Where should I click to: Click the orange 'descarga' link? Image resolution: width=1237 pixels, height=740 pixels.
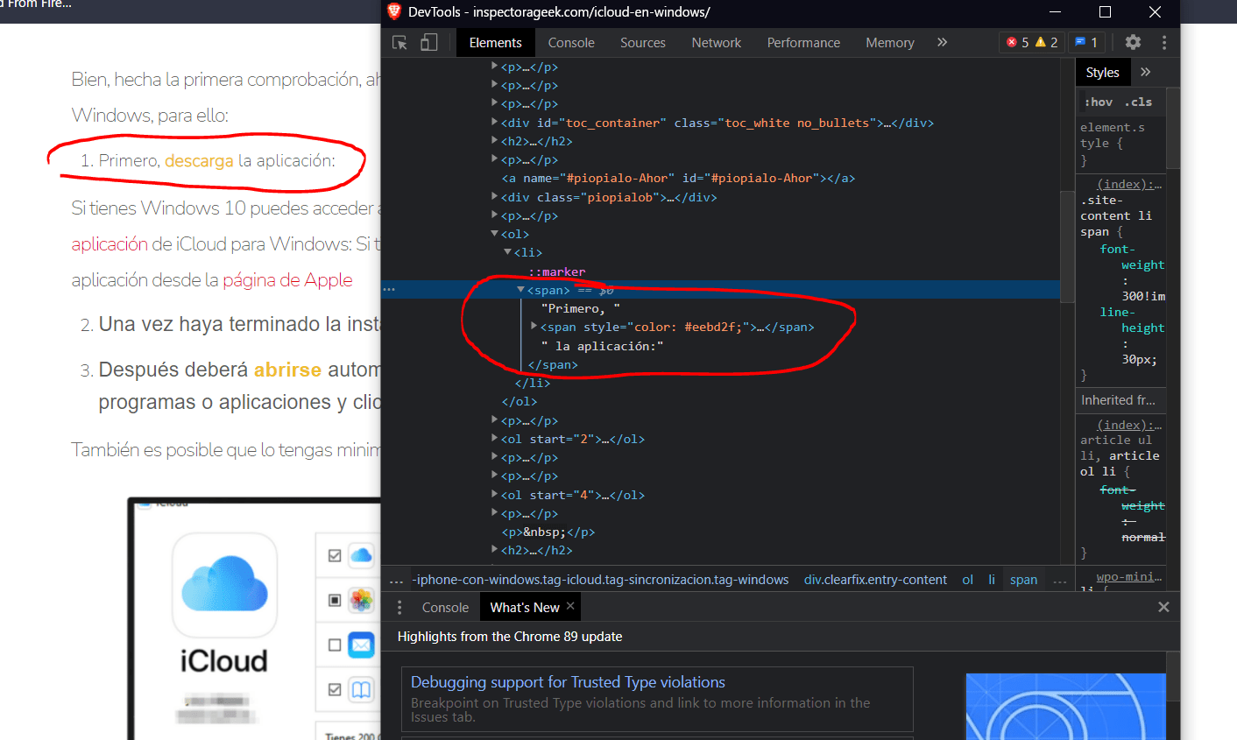[x=199, y=160]
